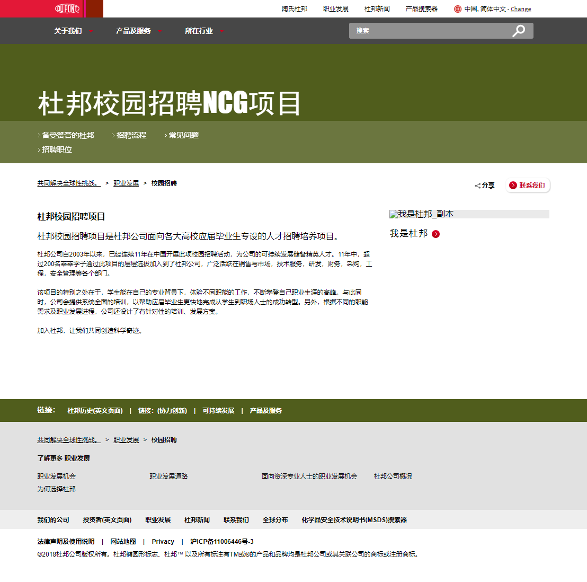Viewport: 587px width, 582px height.
Task: Click the 杜邦校园招聘项目 section heading
Action: (71, 216)
